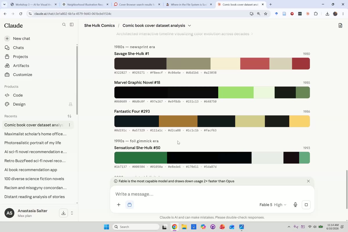Open options menu for current chat

tap(69, 125)
